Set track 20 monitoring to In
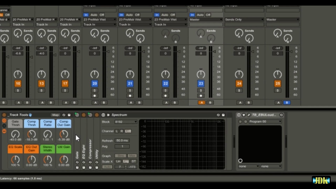Image resolution: width=336 pixels, height=189 pixels. (86, 15)
